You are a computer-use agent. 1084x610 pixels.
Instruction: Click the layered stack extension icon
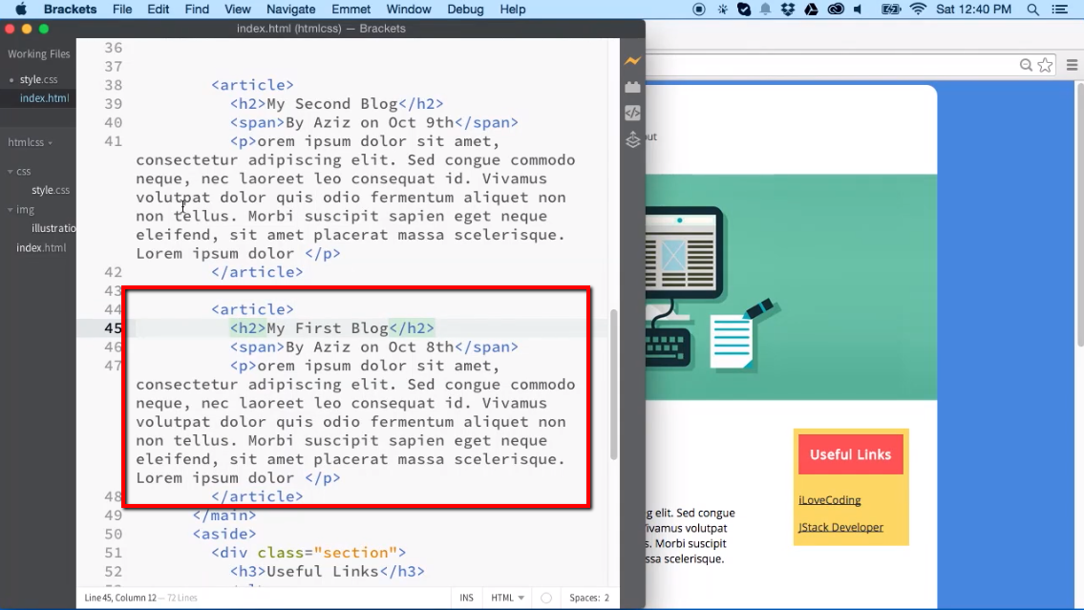click(x=632, y=139)
